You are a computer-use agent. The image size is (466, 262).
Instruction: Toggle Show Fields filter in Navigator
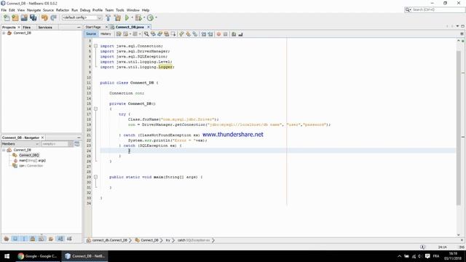coord(15,239)
